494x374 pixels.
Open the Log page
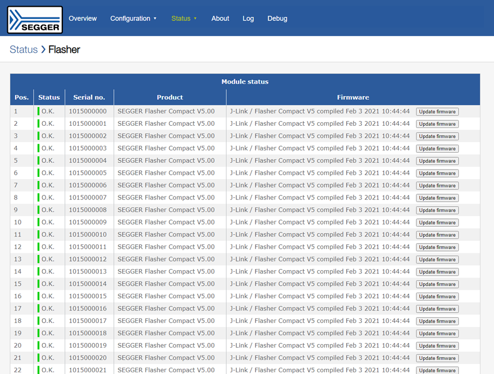pyautogui.click(x=248, y=19)
